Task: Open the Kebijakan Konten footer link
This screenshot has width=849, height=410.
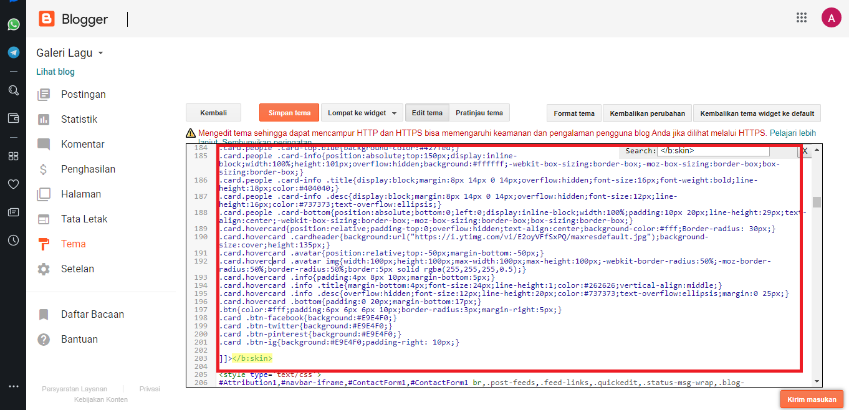Action: click(x=101, y=399)
